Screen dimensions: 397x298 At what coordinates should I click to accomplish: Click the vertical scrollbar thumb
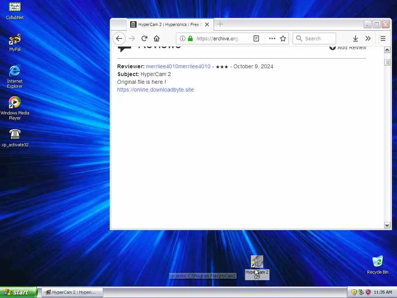(x=387, y=62)
